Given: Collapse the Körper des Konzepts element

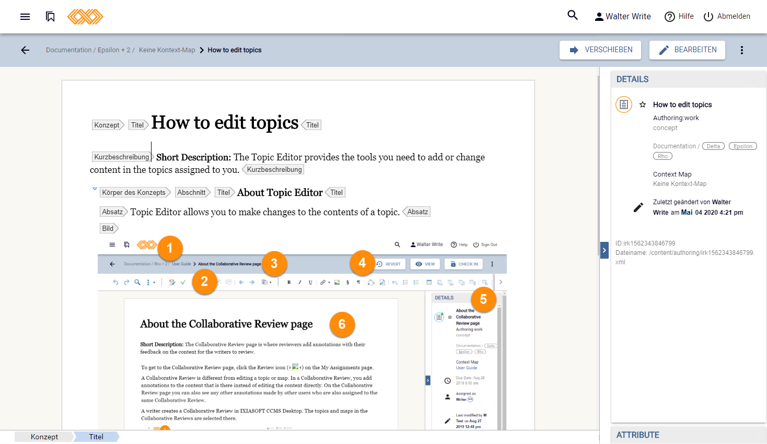Looking at the screenshot, I should click(95, 189).
